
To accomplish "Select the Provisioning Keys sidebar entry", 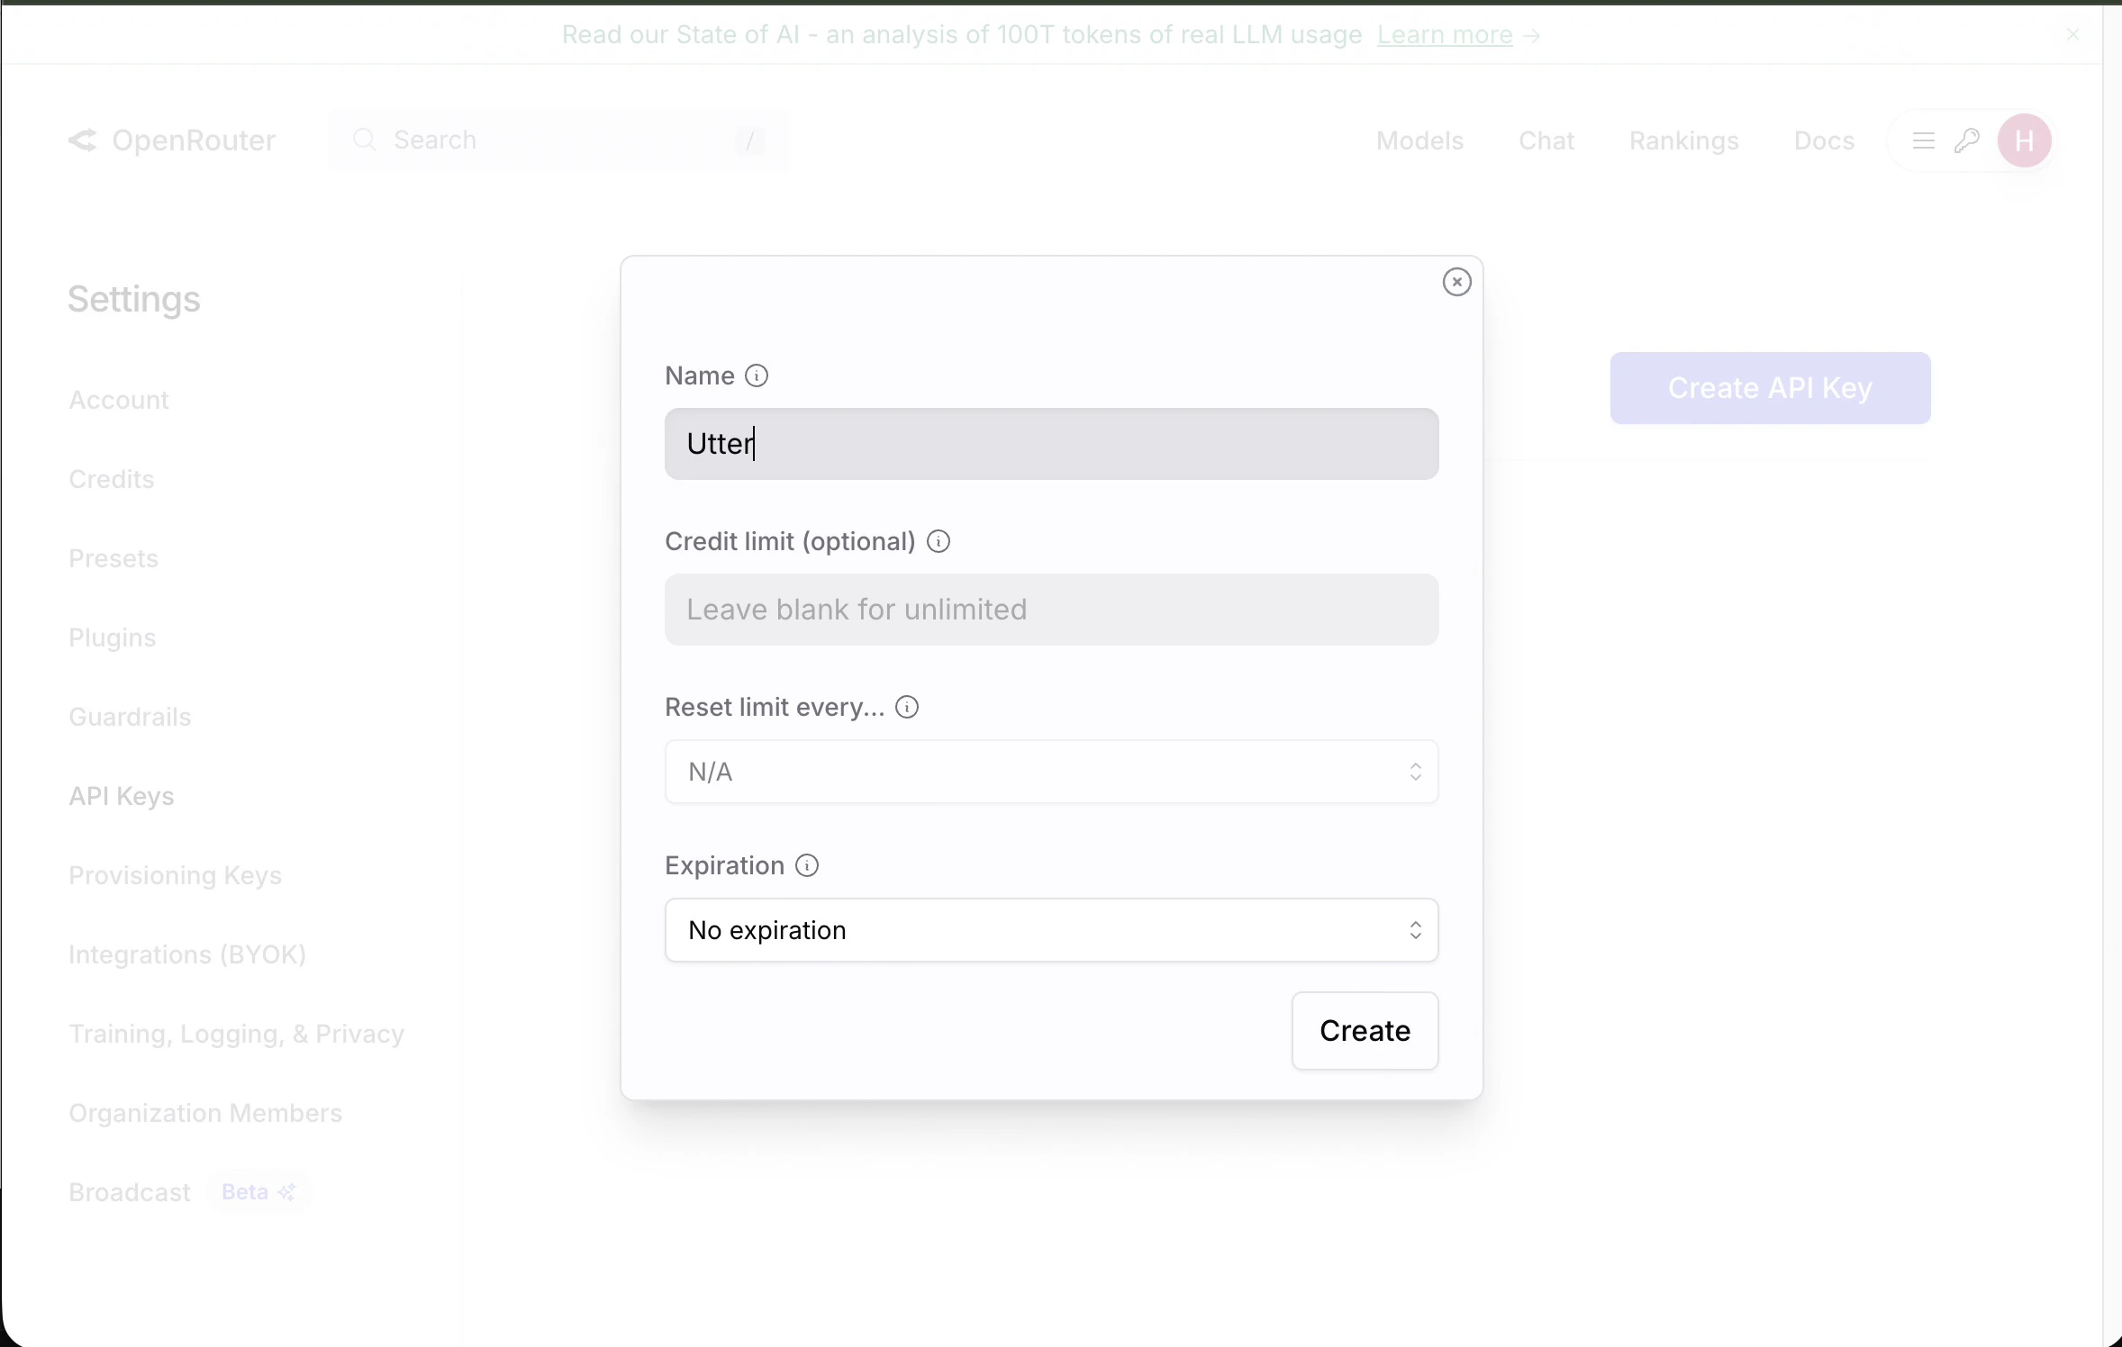I will click(x=176, y=875).
